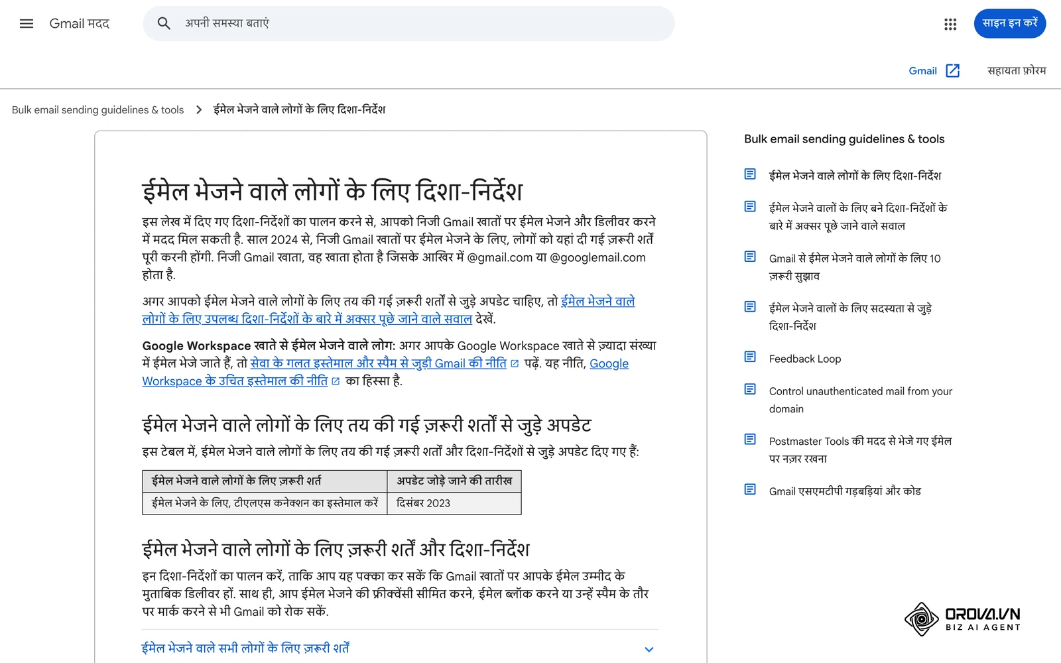Click table header अपडेट जोड़े जाने की तारीख
Viewport: 1061px width, 663px height.
point(454,481)
